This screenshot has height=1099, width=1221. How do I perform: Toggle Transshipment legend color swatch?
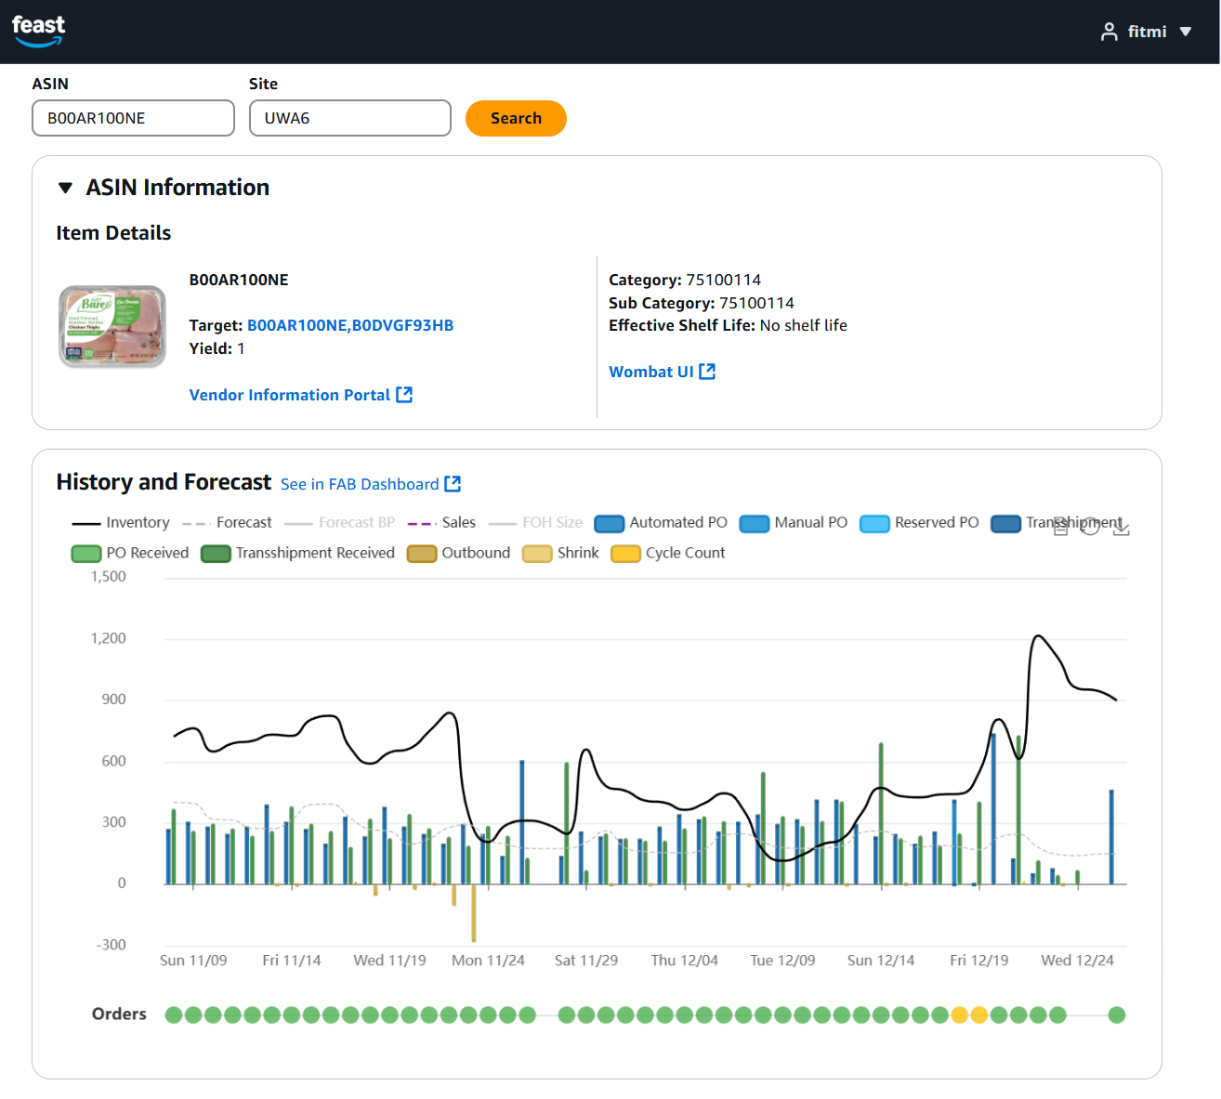point(1005,523)
